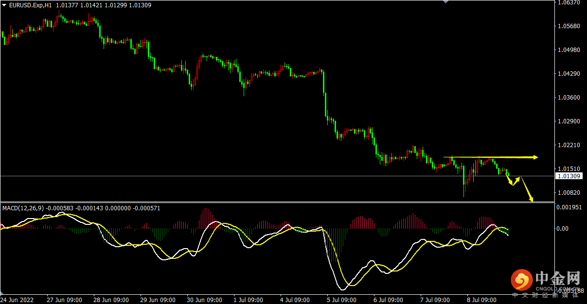Select the chart shift triangle marker at top
Viewport: 587px width, 304px height.
(x=445, y=2)
